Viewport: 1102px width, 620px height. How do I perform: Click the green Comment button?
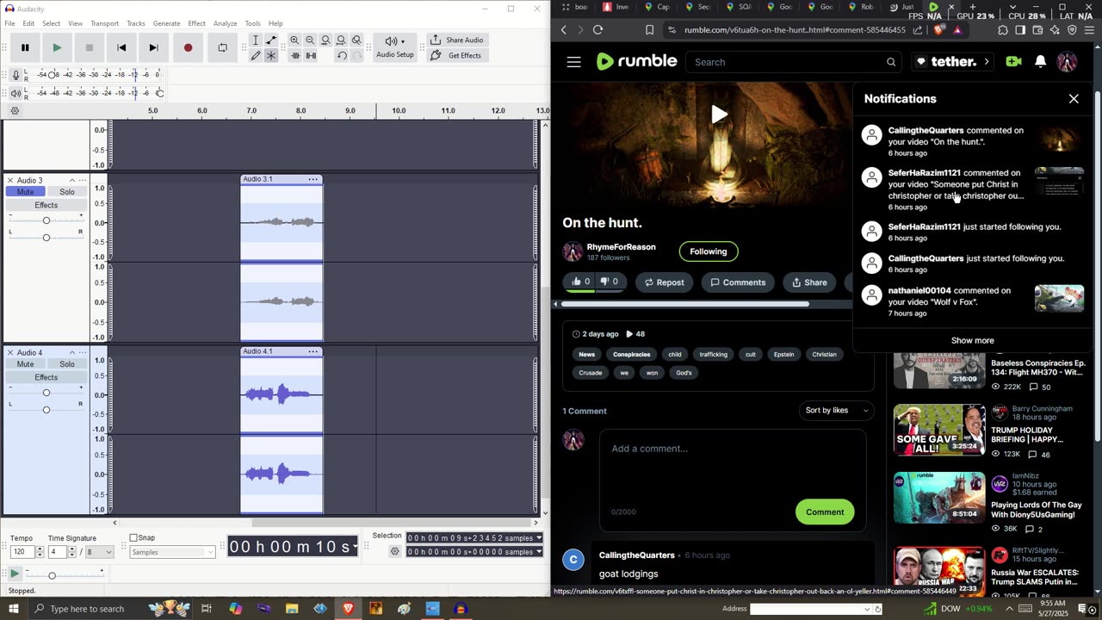tap(824, 512)
